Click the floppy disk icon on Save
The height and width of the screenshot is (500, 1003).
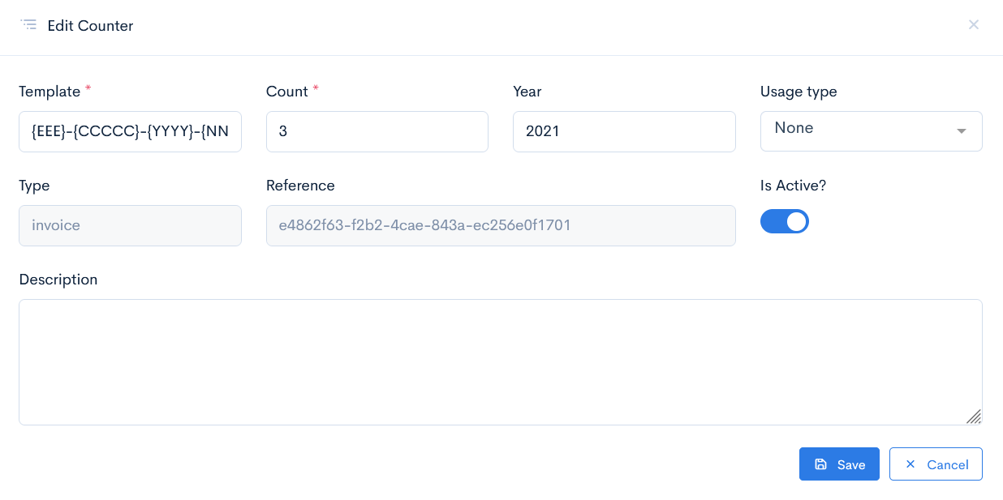tap(820, 464)
